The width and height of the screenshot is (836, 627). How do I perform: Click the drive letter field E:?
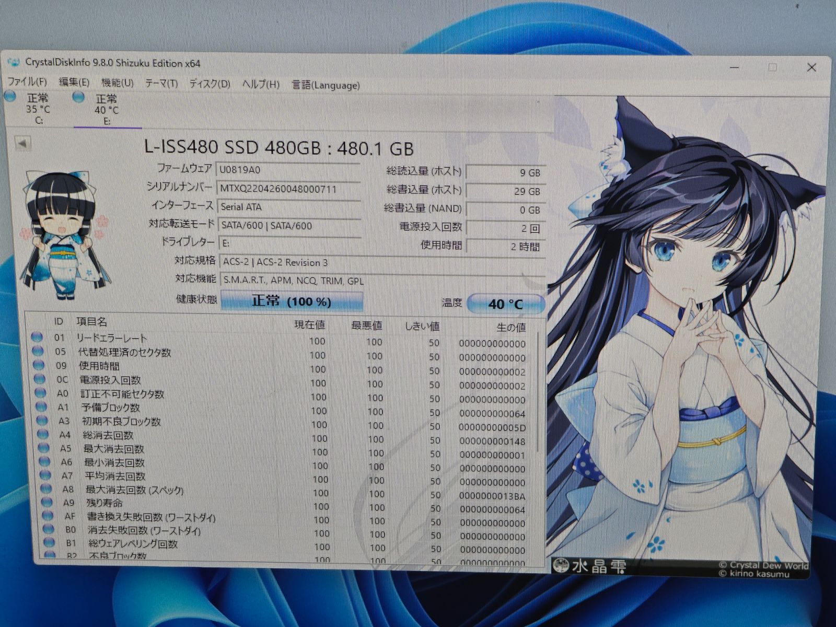pyautogui.click(x=290, y=243)
